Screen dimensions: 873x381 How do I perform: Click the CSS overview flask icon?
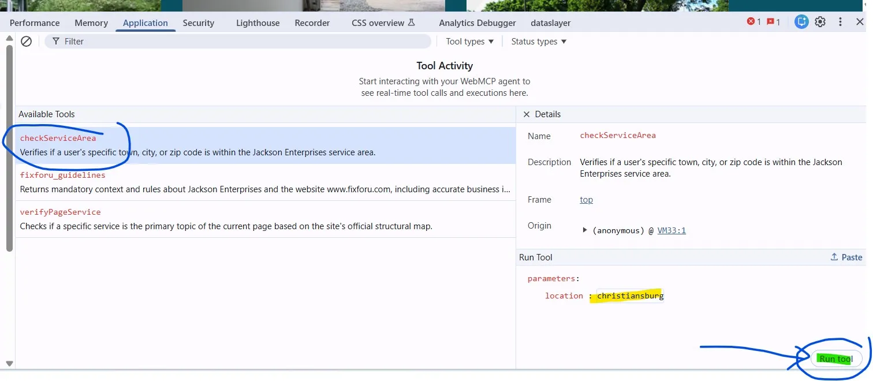pos(411,23)
